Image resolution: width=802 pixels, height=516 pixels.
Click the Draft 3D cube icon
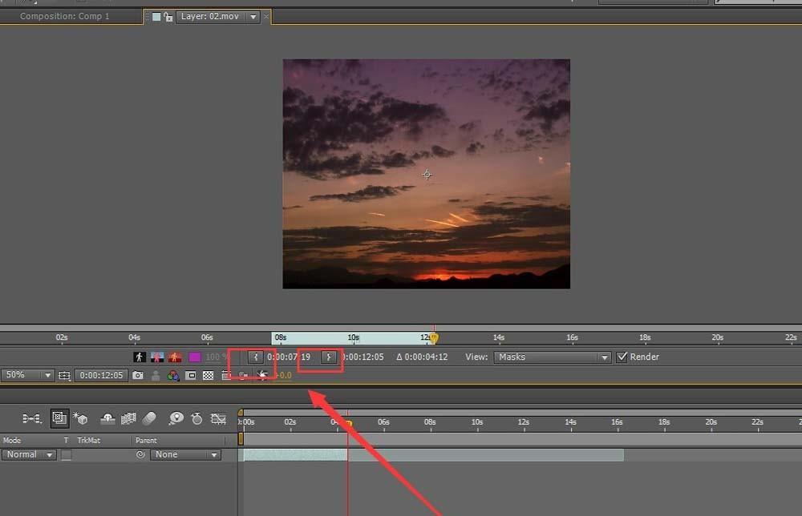[x=80, y=418]
